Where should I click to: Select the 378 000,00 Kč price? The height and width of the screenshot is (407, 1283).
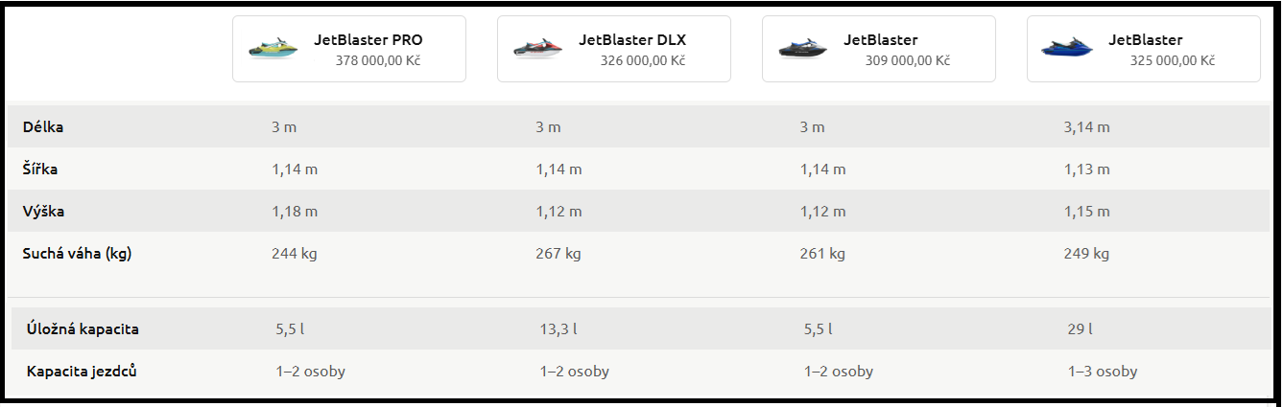(x=378, y=60)
